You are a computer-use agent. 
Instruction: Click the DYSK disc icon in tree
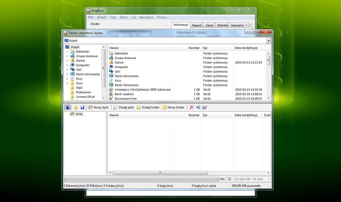[72, 114]
